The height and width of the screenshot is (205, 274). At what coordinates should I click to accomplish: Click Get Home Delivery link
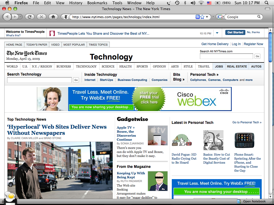215,44
